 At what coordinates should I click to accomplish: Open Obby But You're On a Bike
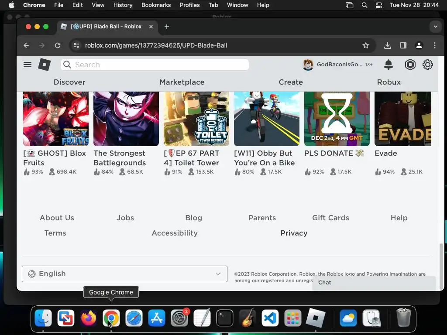[267, 119]
